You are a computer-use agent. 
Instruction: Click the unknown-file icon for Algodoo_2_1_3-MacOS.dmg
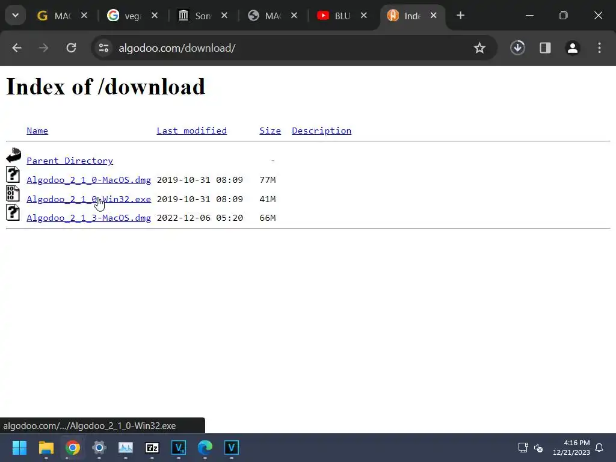point(13,212)
